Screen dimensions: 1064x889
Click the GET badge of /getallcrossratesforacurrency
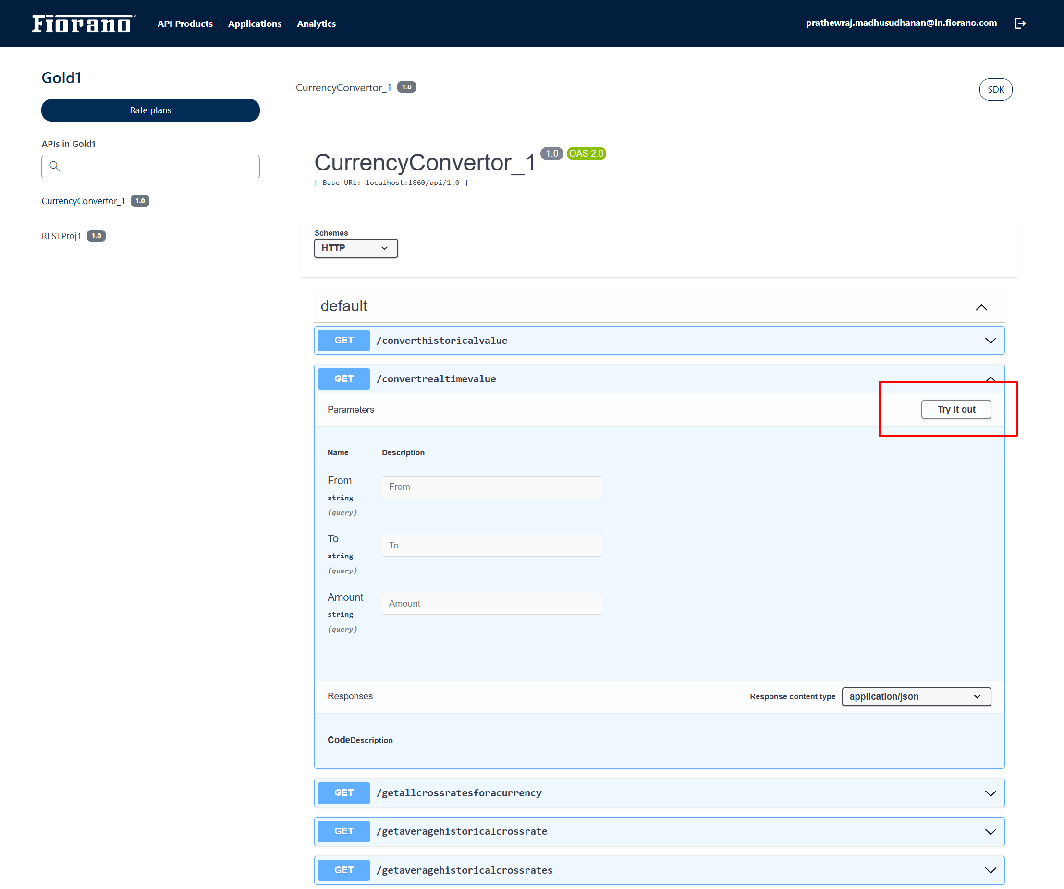coord(343,793)
